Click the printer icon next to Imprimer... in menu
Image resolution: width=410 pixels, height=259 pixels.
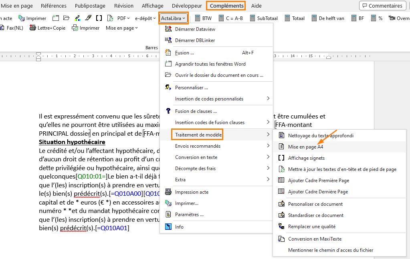tap(168, 203)
